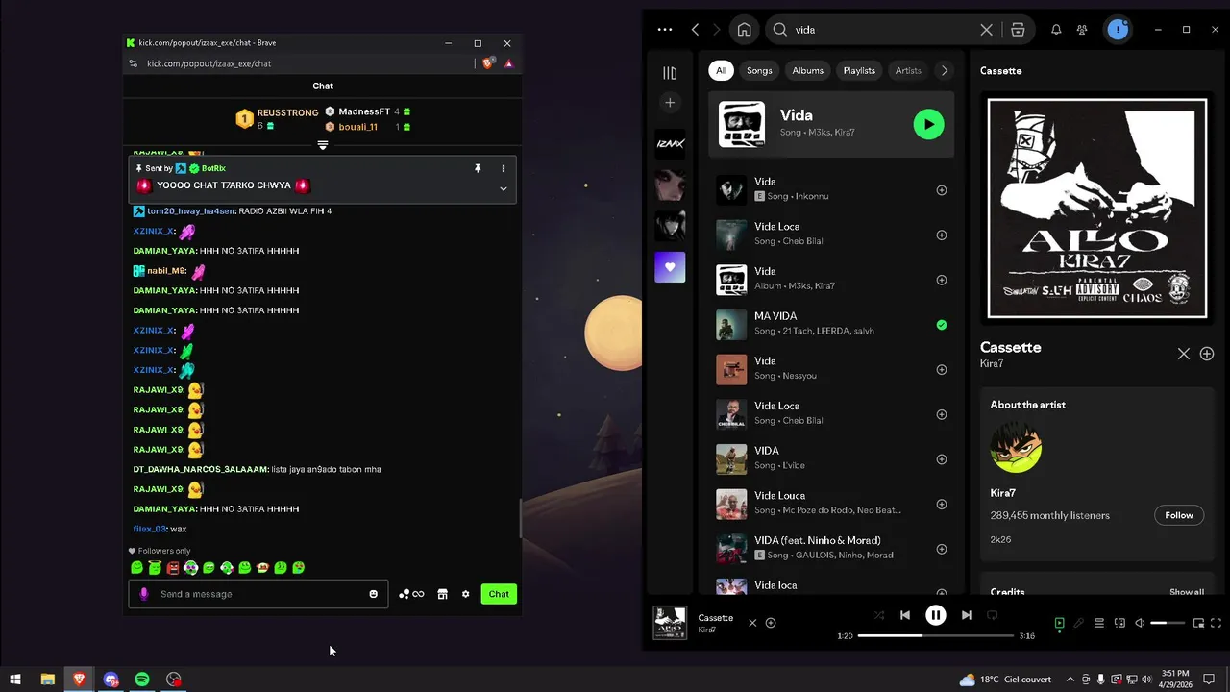Screen dimensions: 1230x692
Task: Open the Liked Songs heart playlist
Action: pos(670,267)
